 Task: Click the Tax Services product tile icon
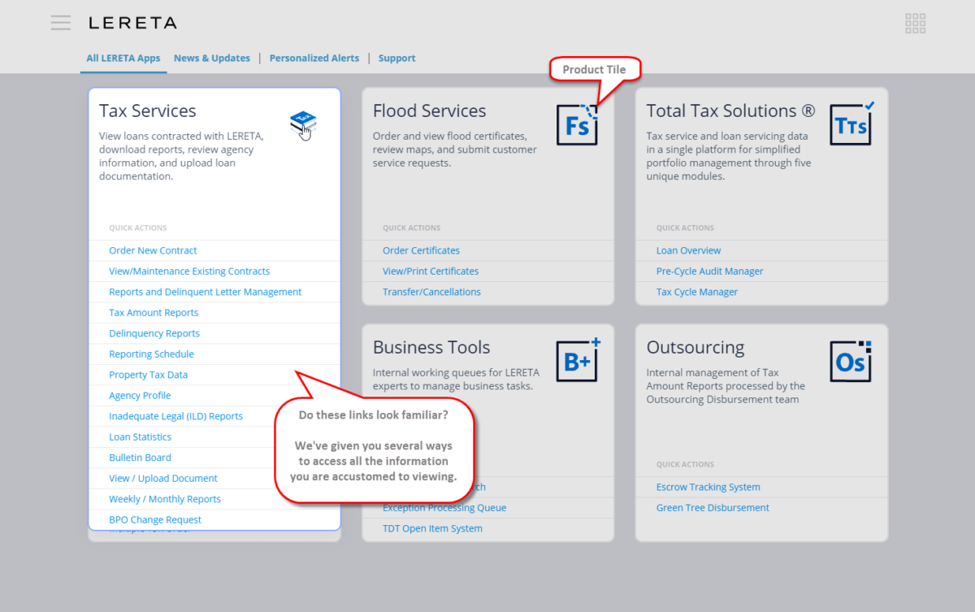303,124
